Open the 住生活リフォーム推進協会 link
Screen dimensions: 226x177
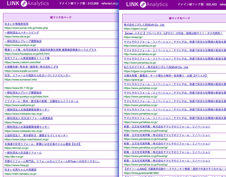click(x=29, y=118)
